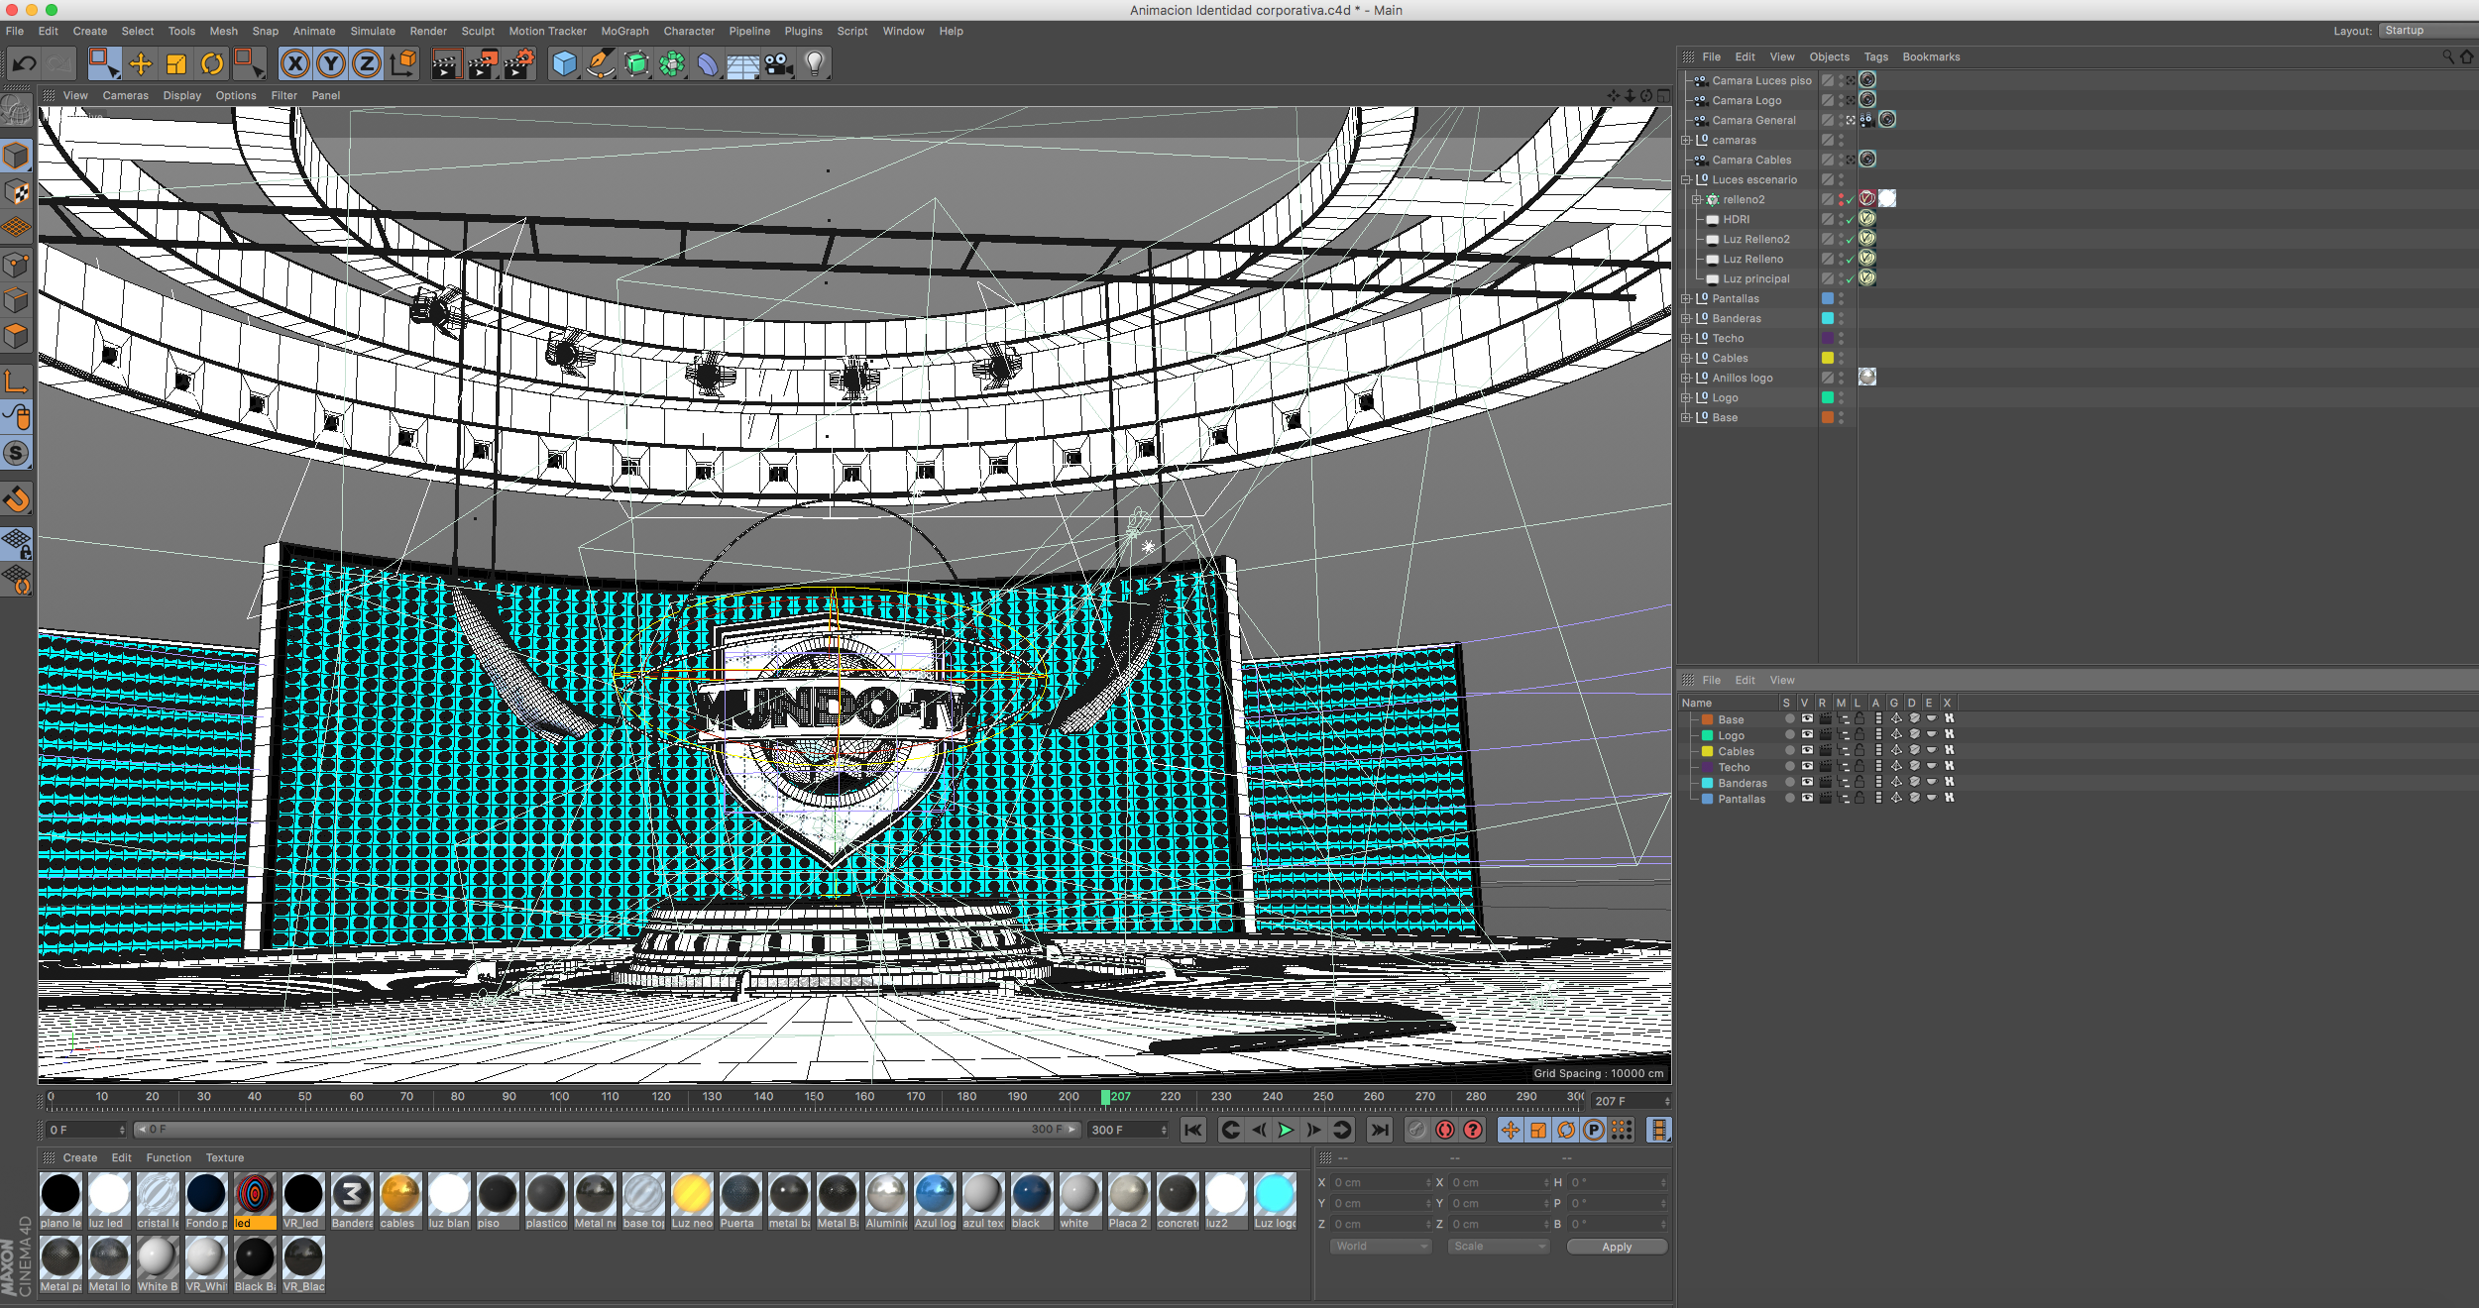
Task: Open the viewport Display menu
Action: [x=181, y=95]
